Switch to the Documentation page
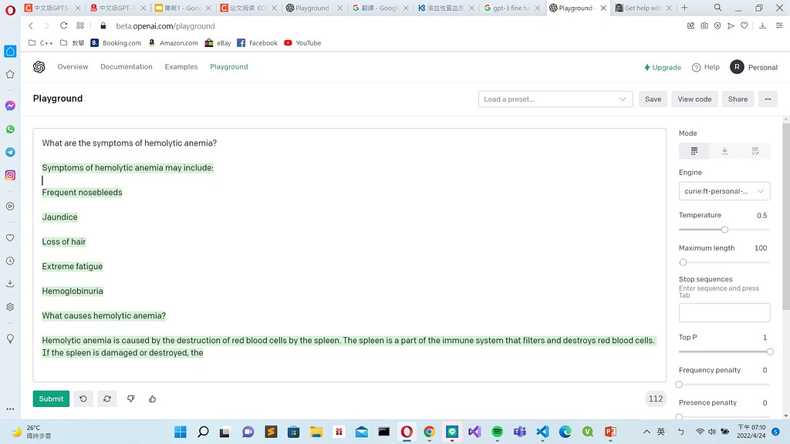The width and height of the screenshot is (790, 444). click(126, 67)
